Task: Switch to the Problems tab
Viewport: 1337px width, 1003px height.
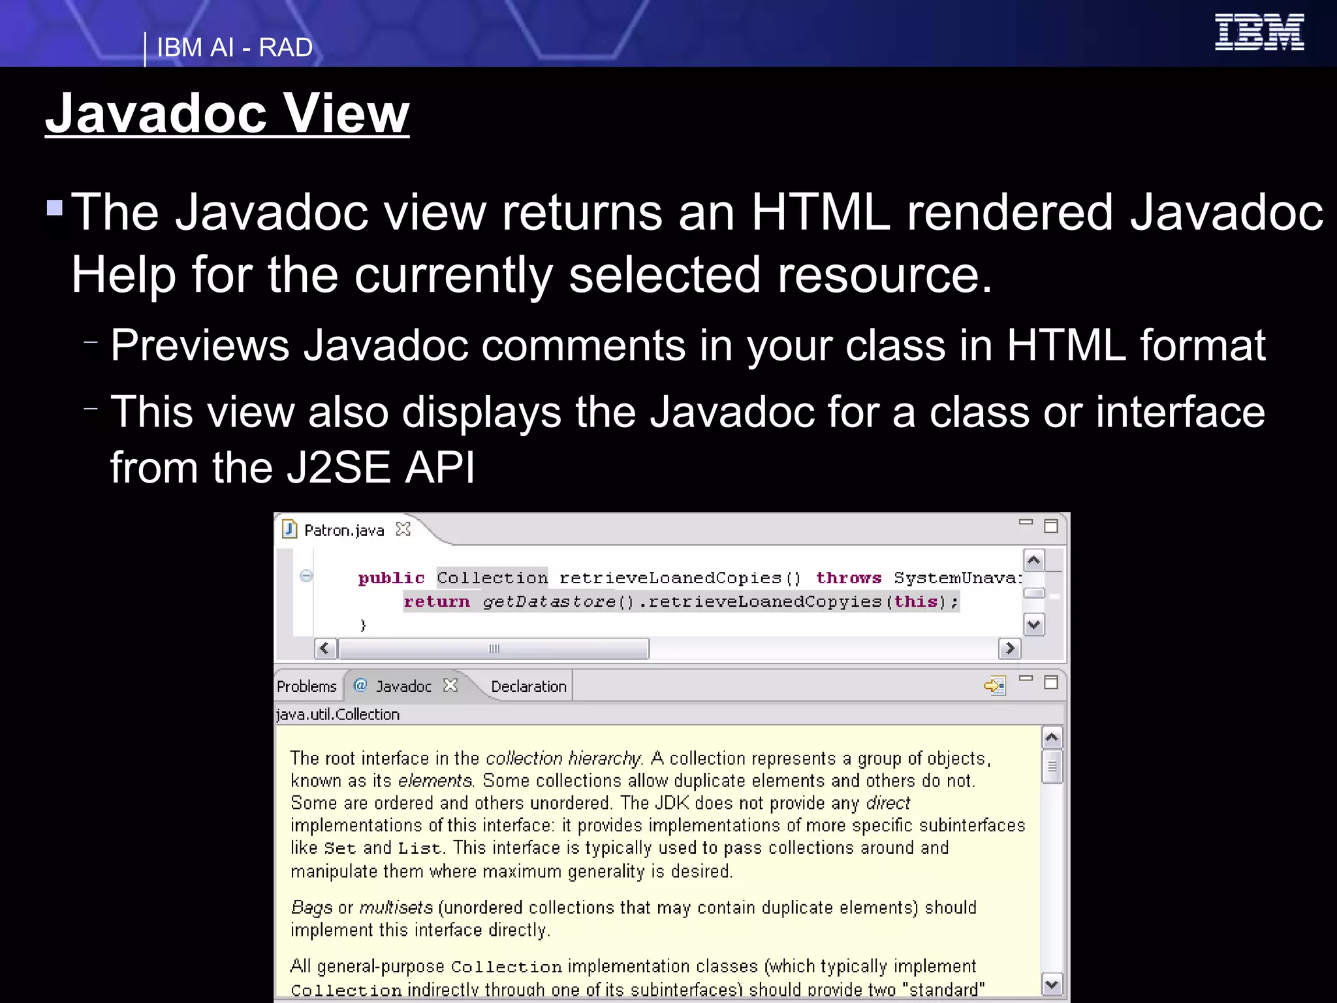Action: [307, 686]
